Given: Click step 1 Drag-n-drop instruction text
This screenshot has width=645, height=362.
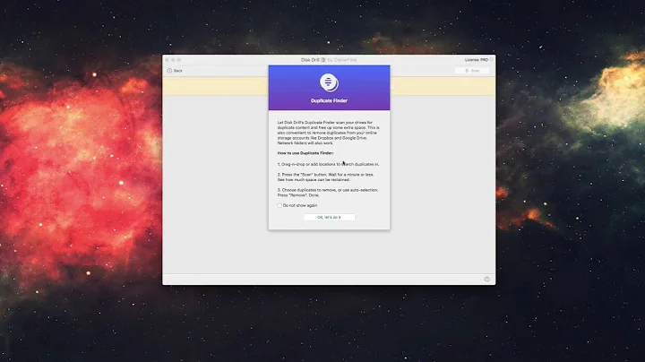Looking at the screenshot, I should click(x=328, y=164).
